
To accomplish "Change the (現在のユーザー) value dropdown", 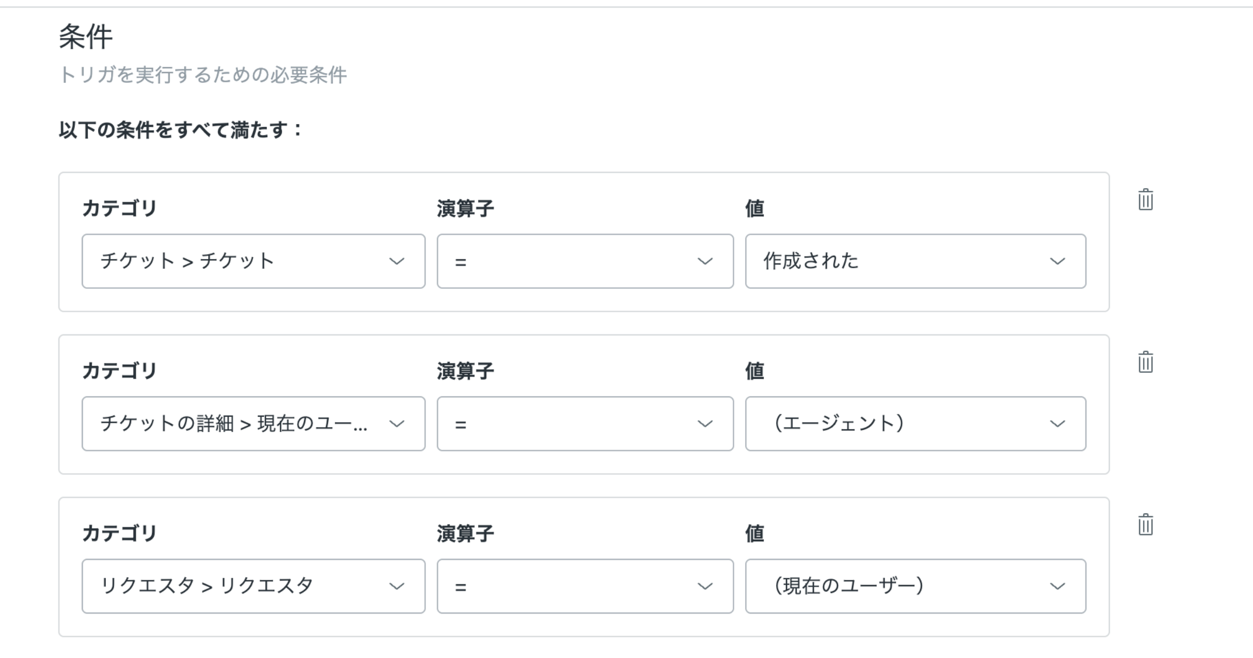I will click(x=915, y=586).
